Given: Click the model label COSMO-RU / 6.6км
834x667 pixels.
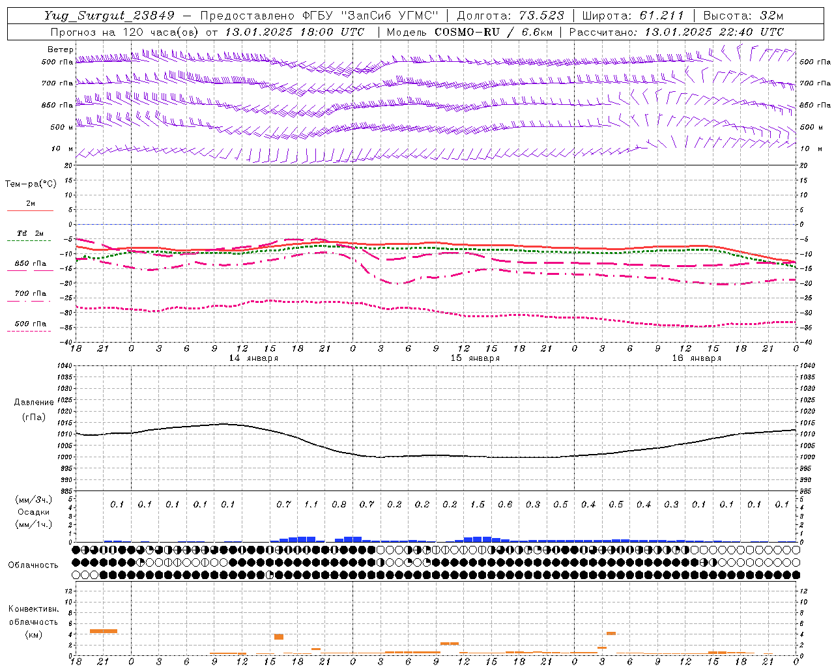Looking at the screenshot, I should tap(495, 32).
